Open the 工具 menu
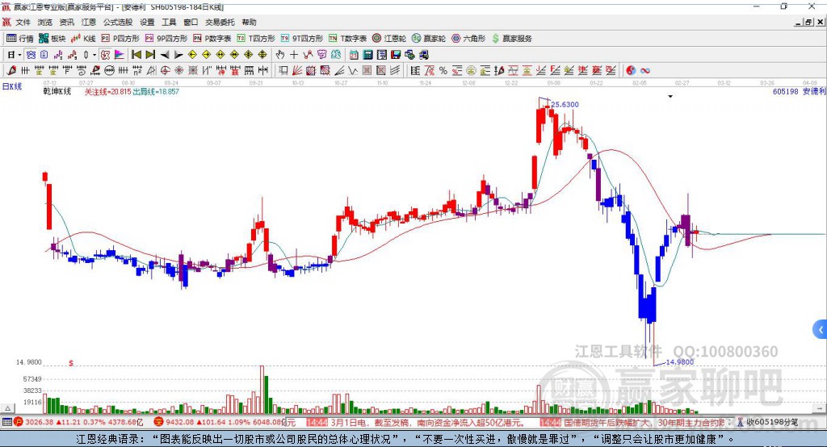The width and height of the screenshot is (827, 447). [x=169, y=22]
